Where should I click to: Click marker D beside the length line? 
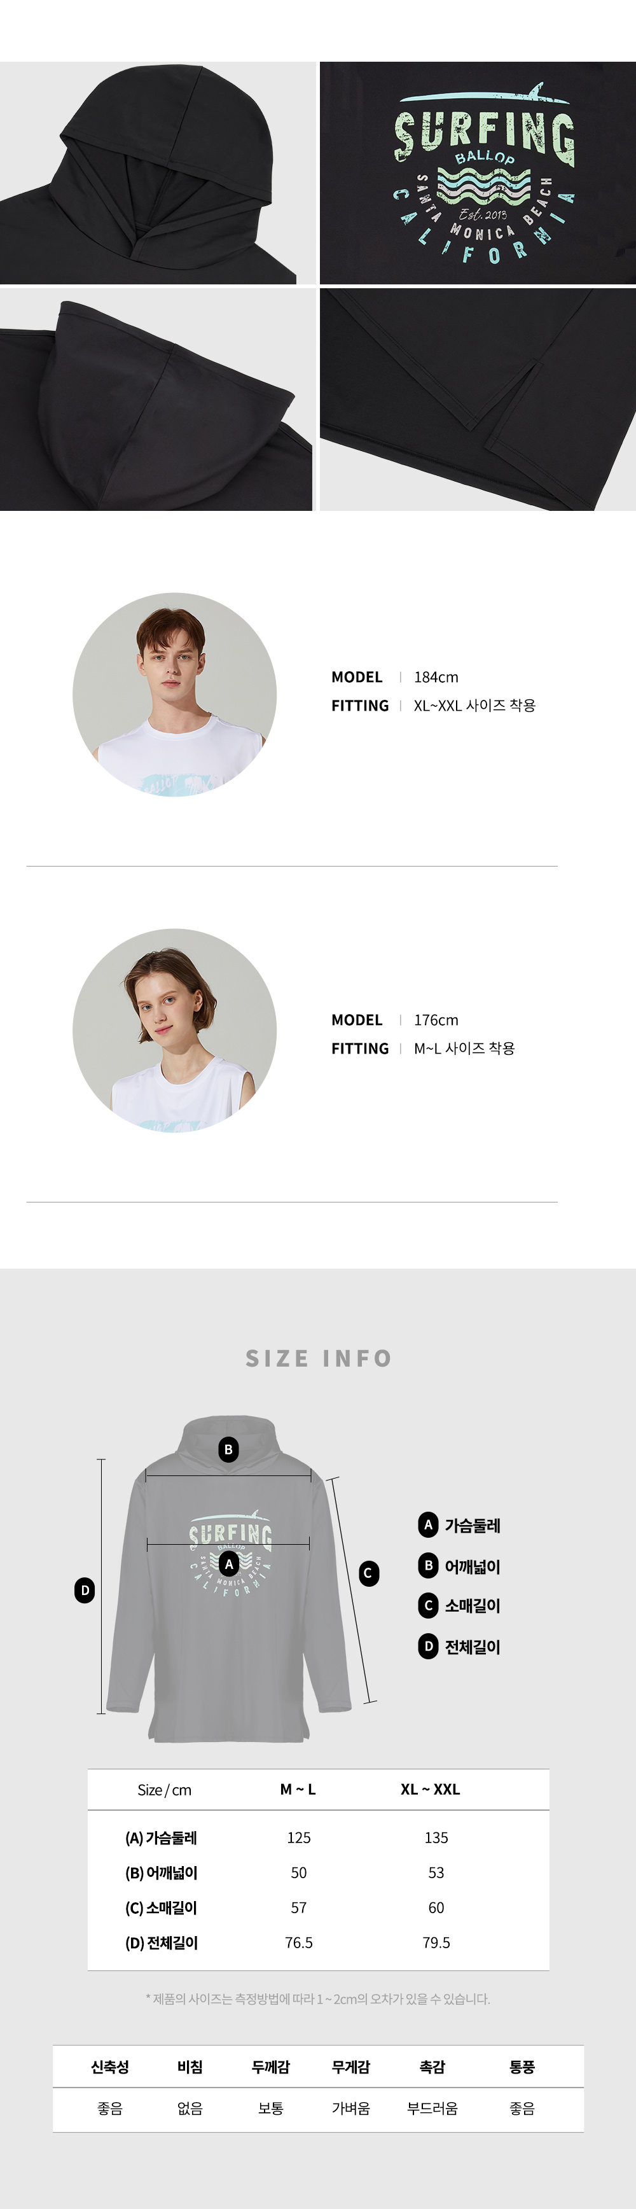tap(84, 1591)
